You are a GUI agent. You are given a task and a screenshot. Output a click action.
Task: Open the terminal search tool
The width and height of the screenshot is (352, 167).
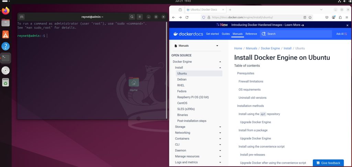[x=132, y=17]
